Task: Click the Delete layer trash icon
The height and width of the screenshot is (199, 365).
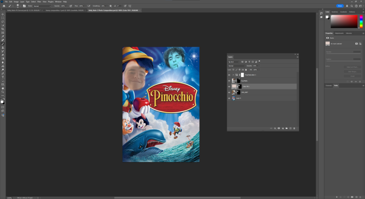Action: (x=294, y=128)
